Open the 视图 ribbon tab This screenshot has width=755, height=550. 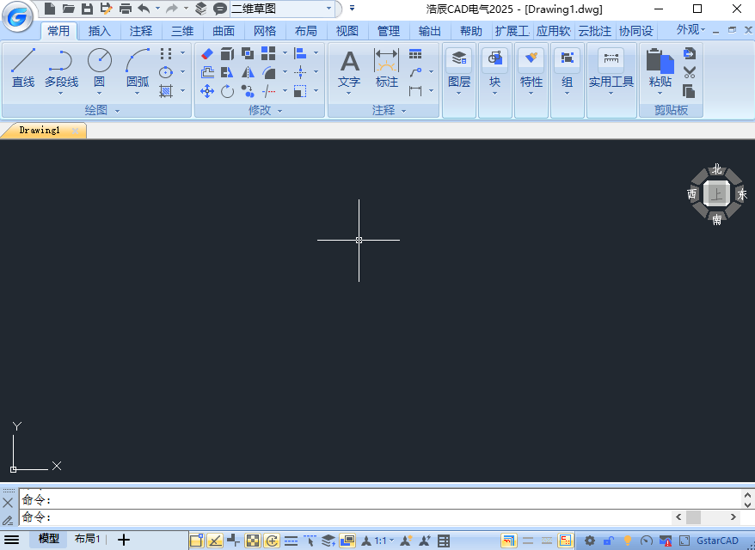pos(347,31)
